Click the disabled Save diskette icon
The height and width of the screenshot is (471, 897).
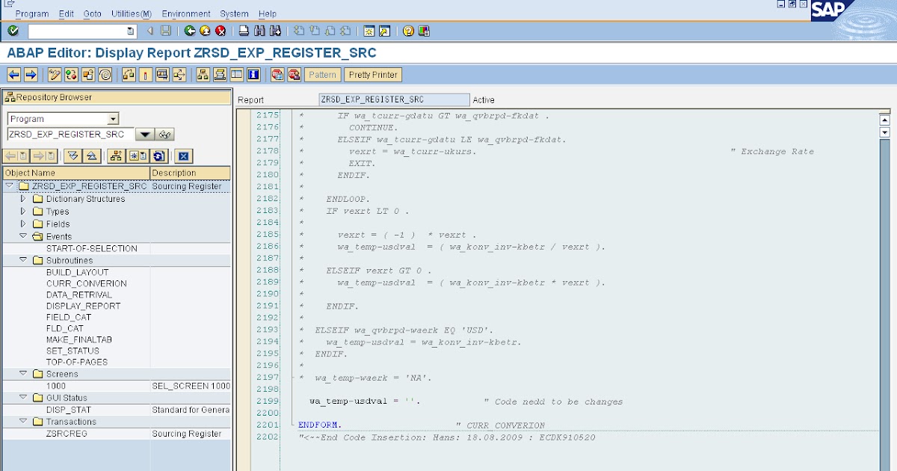166,31
